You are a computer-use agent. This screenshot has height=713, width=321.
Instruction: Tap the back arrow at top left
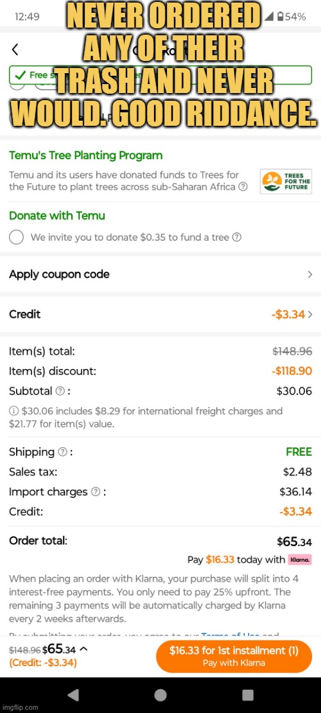pos(15,49)
